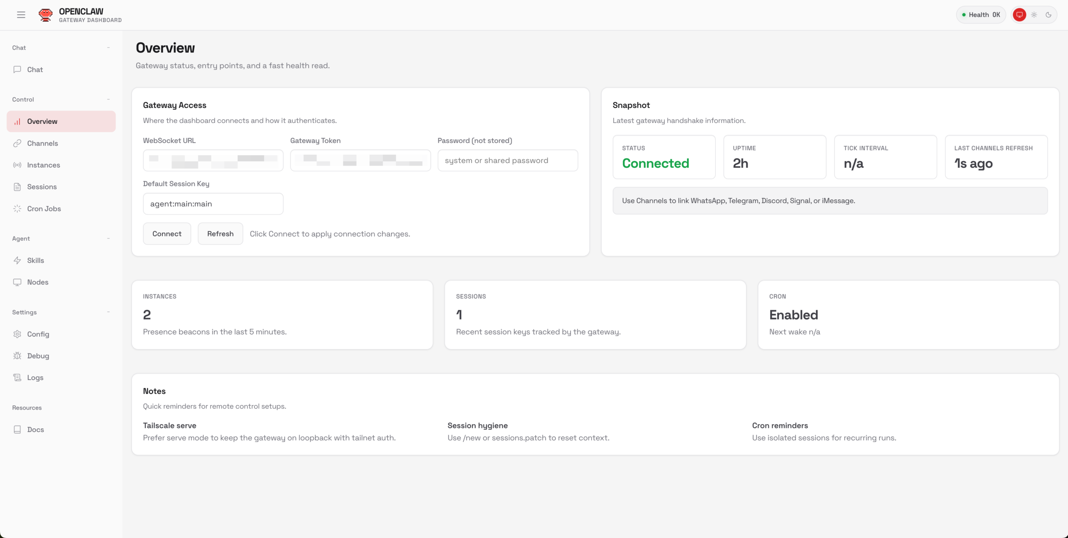Viewport: 1068px width, 538px height.
Task: Switch to dark theme moon icon
Action: [1048, 15]
